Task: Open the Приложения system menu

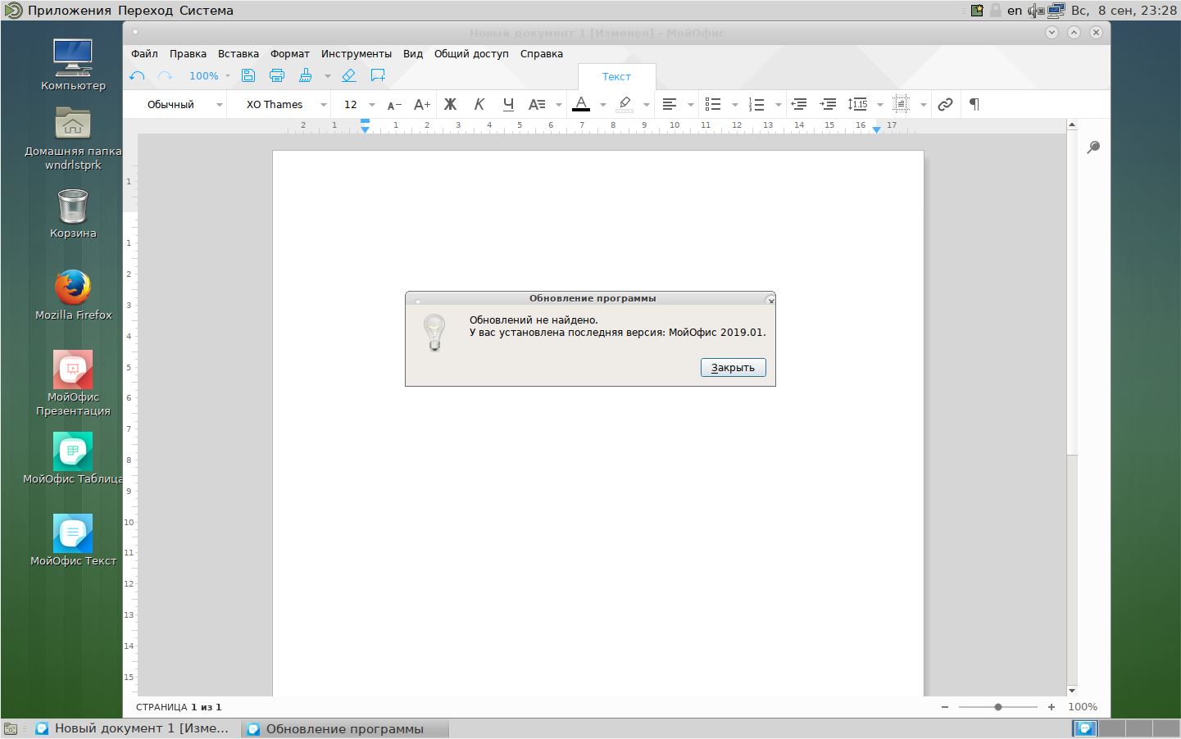Action: click(69, 11)
